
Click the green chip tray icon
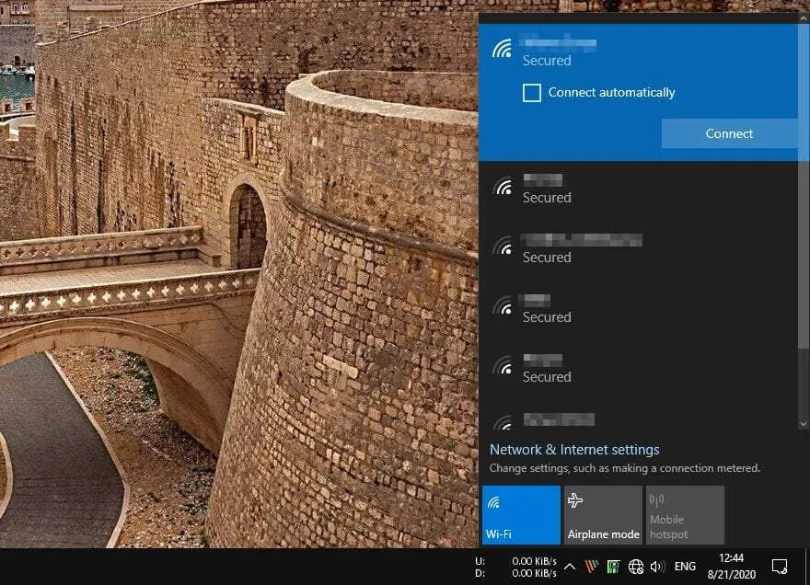point(613,567)
